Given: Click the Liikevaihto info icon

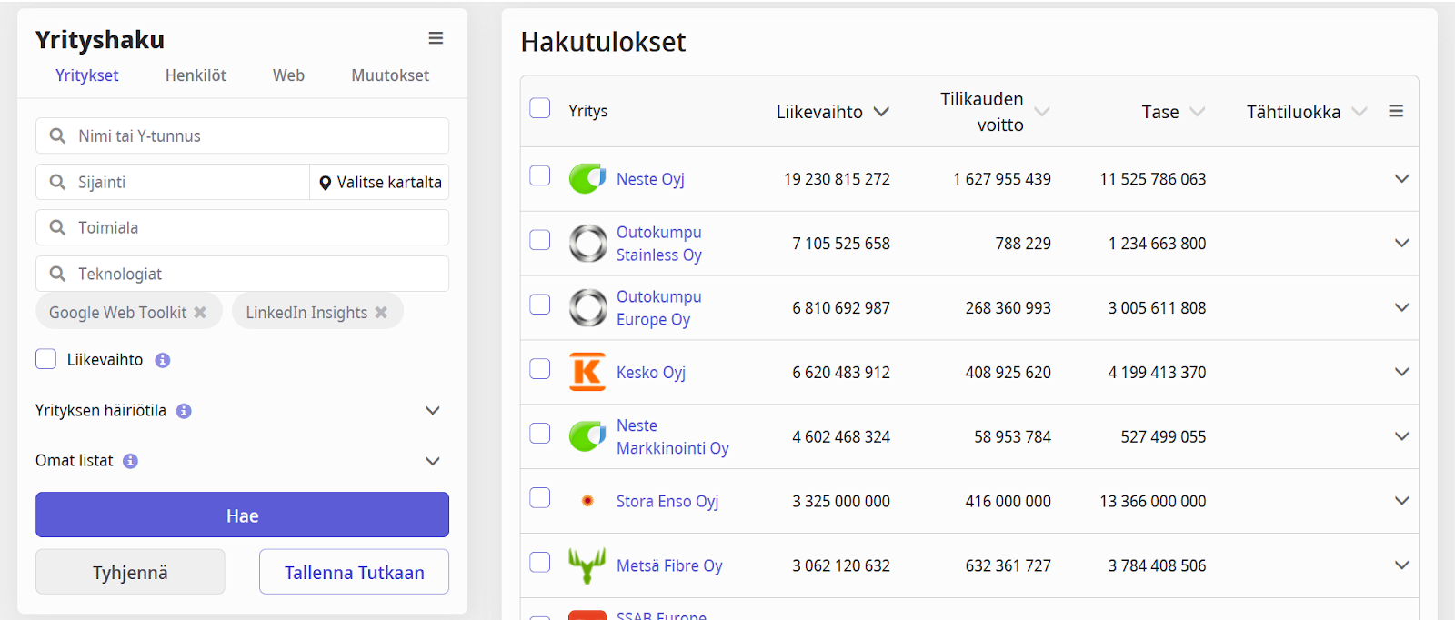Looking at the screenshot, I should point(163,360).
